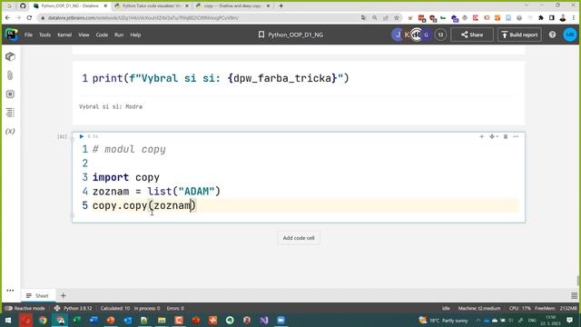
Task: Click the Add code cell button
Action: [299, 238]
